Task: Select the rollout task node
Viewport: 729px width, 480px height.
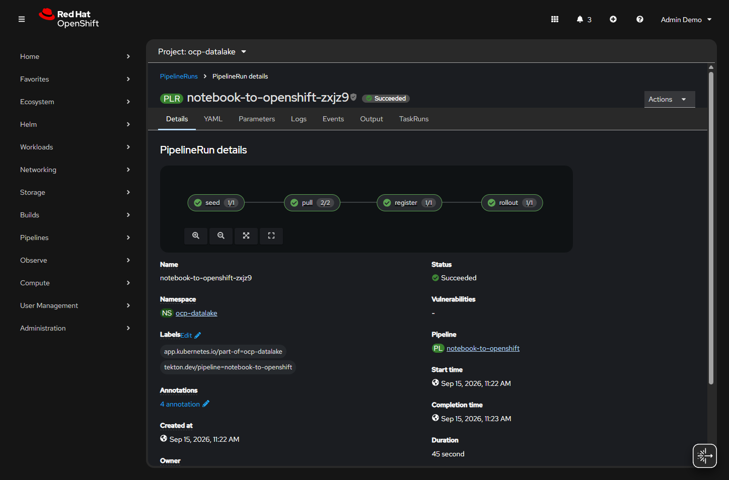Action: pos(512,203)
